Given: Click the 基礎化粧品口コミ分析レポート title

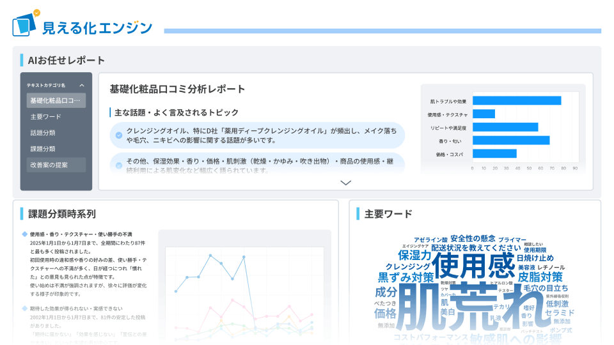Looking at the screenshot, I should (177, 89).
